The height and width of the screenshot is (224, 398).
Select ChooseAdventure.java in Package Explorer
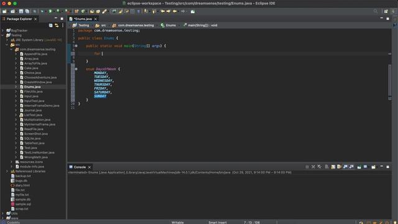[40, 77]
